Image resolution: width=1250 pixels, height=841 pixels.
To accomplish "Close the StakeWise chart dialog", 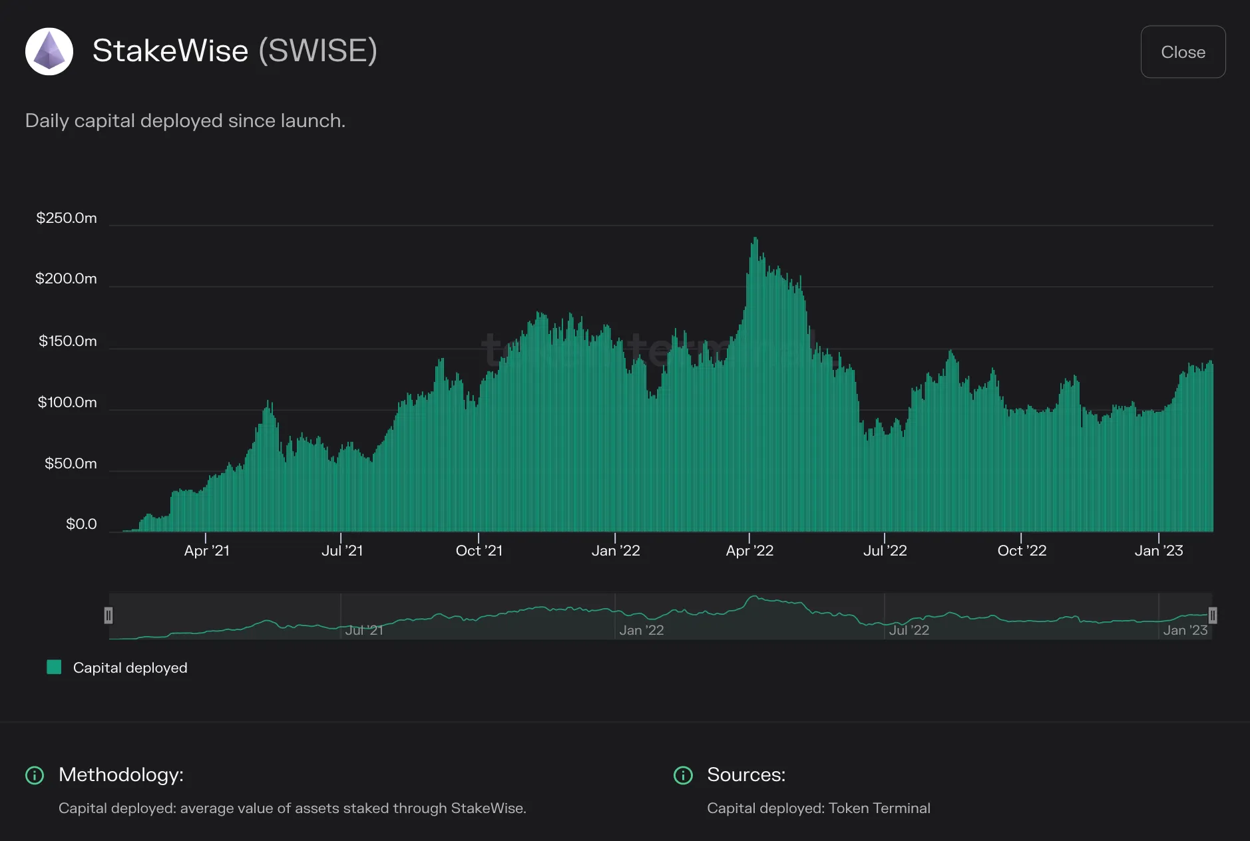I will [x=1183, y=52].
